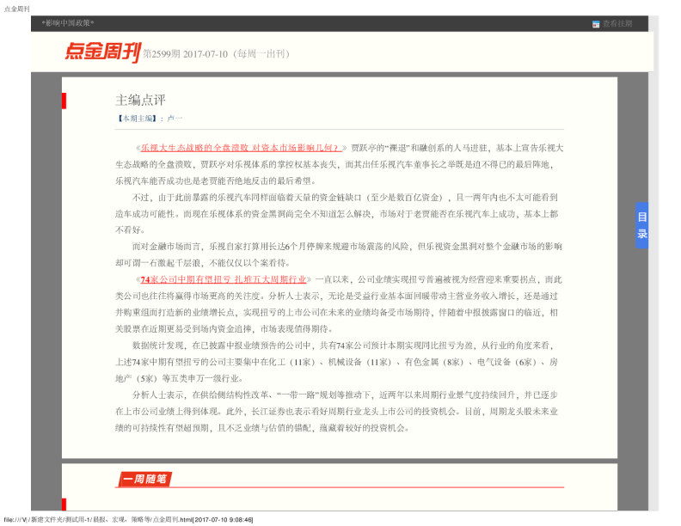
Task: Click editor name 卢一
Action: click(175, 118)
